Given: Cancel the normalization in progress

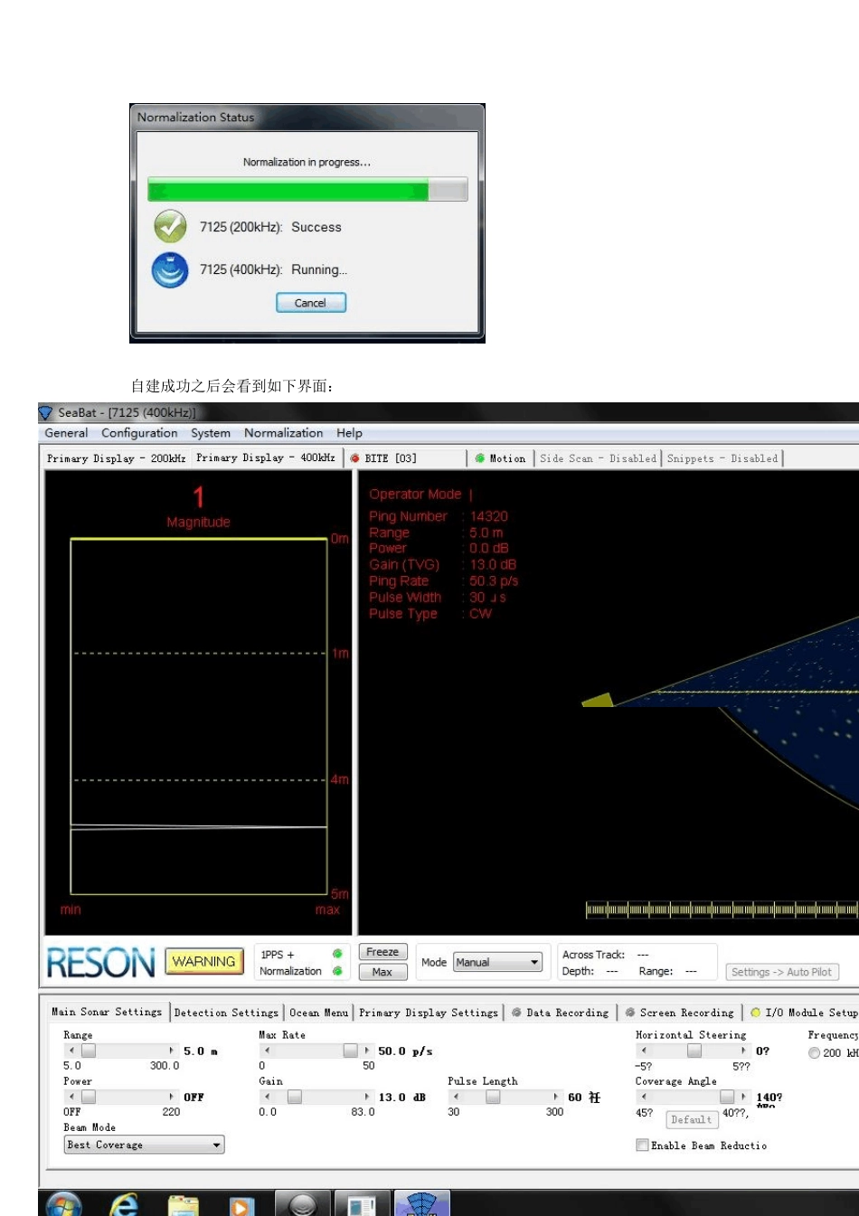Looking at the screenshot, I should [310, 303].
